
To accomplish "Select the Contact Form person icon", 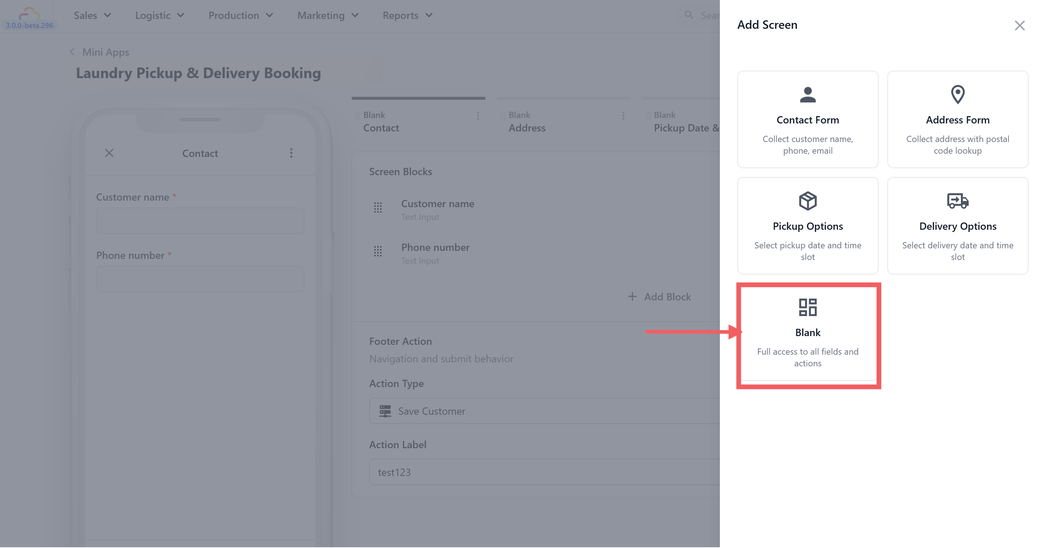I will click(x=808, y=95).
